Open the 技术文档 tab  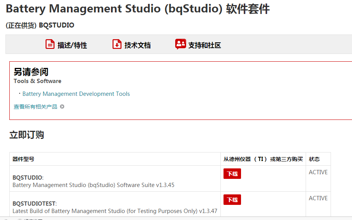tap(132, 44)
